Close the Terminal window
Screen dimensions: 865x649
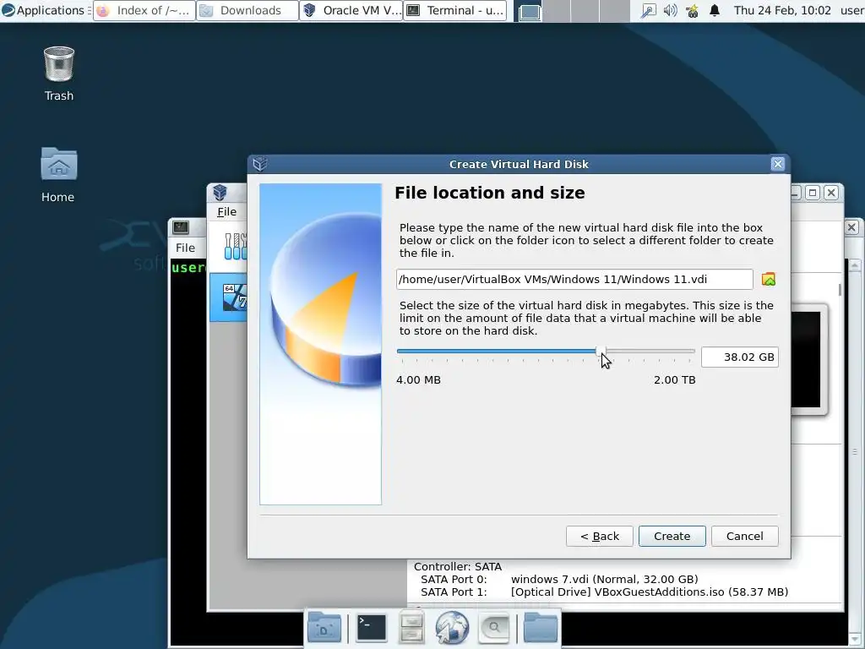(851, 227)
